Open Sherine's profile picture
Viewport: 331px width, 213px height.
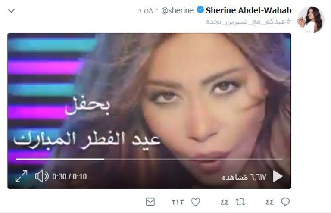(311, 20)
